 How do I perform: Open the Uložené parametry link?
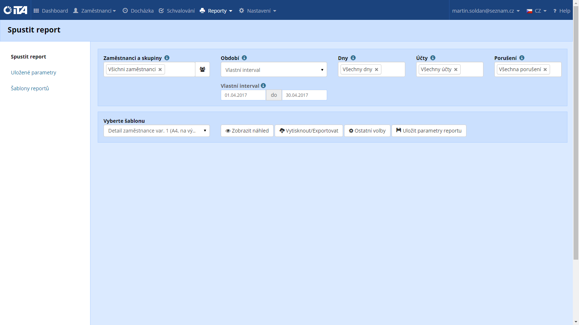[x=33, y=73]
